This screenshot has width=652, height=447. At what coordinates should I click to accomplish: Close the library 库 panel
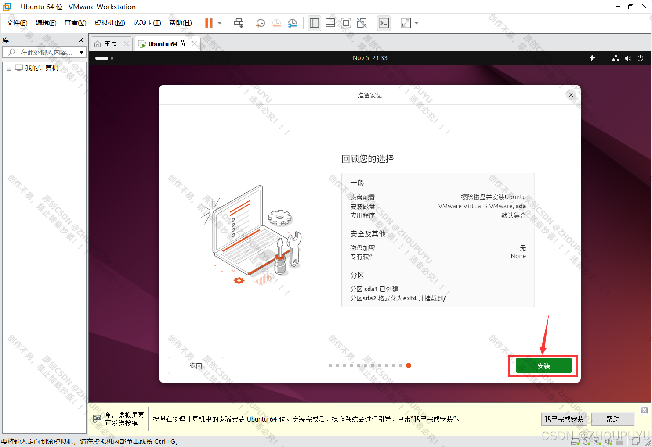81,39
